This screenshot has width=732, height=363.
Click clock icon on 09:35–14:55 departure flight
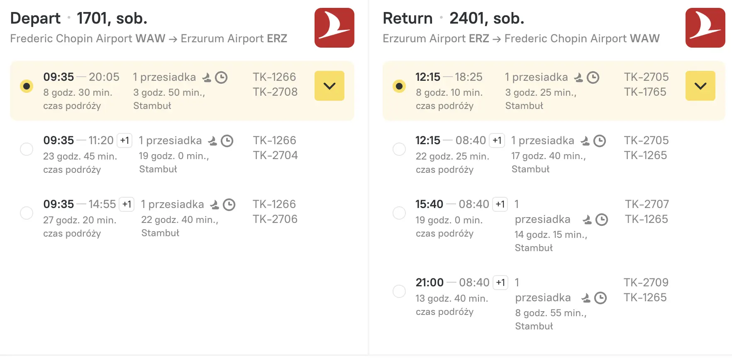tap(229, 205)
